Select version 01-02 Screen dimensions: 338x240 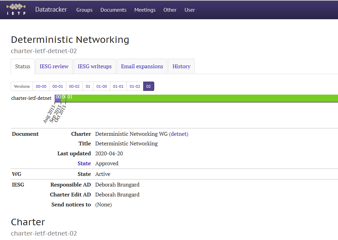(x=135, y=86)
